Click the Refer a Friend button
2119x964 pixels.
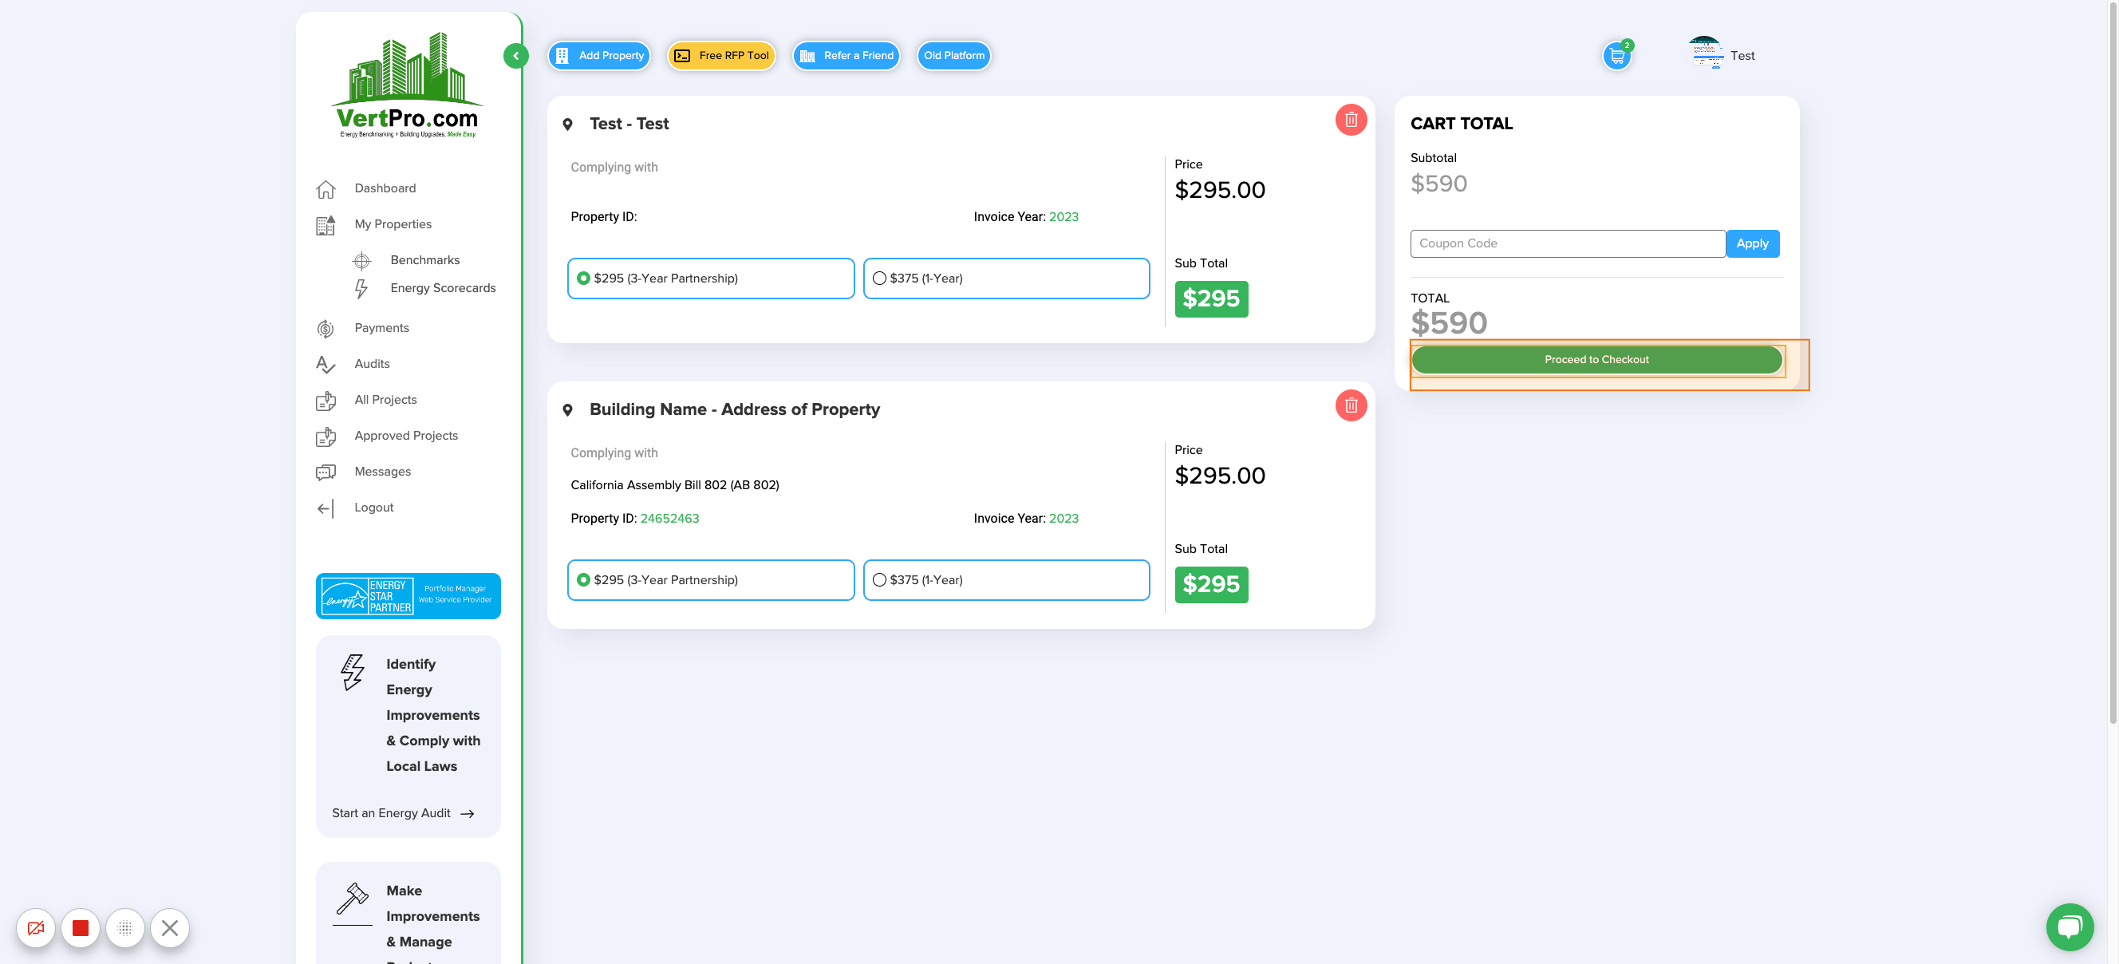coord(846,56)
